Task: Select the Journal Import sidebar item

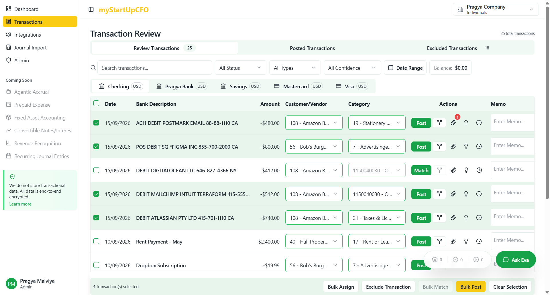Action: click(30, 47)
